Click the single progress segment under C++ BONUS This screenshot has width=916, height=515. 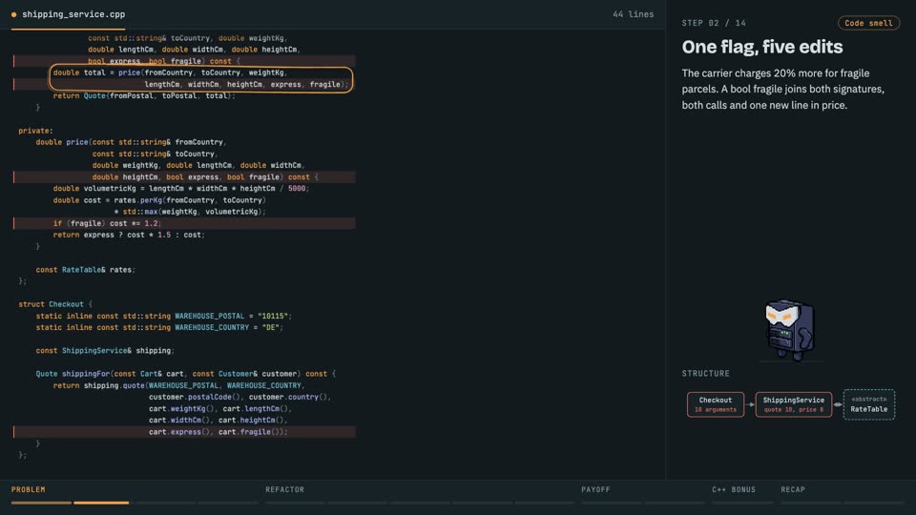(742, 503)
